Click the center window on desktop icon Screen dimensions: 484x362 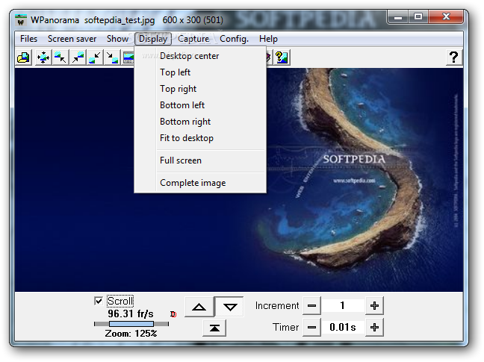43,57
